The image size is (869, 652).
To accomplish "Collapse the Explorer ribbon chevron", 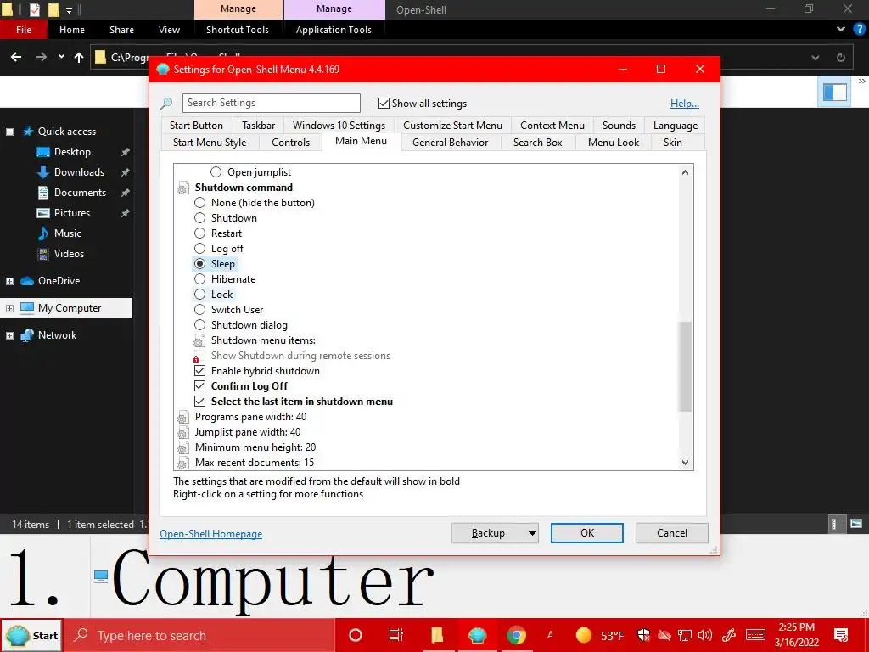I will pyautogui.click(x=841, y=29).
